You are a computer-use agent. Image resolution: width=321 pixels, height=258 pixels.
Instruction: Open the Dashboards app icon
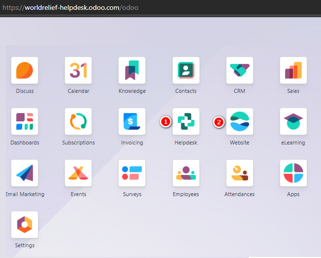click(x=25, y=121)
